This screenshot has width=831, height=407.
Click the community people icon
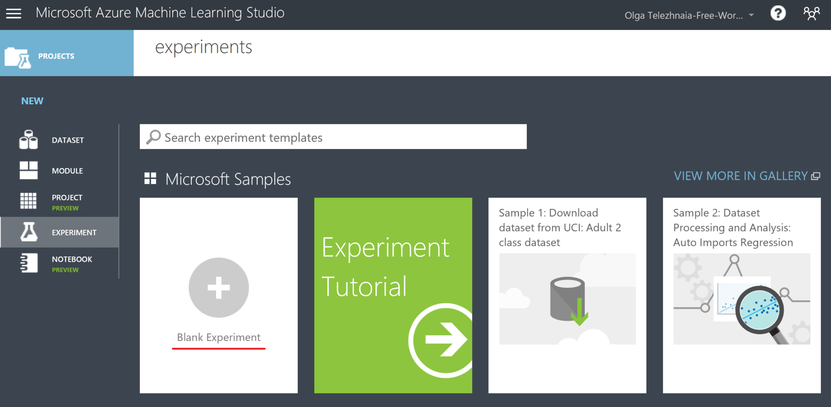pyautogui.click(x=812, y=13)
